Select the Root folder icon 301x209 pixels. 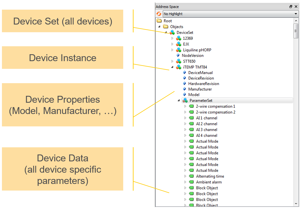pos(159,21)
